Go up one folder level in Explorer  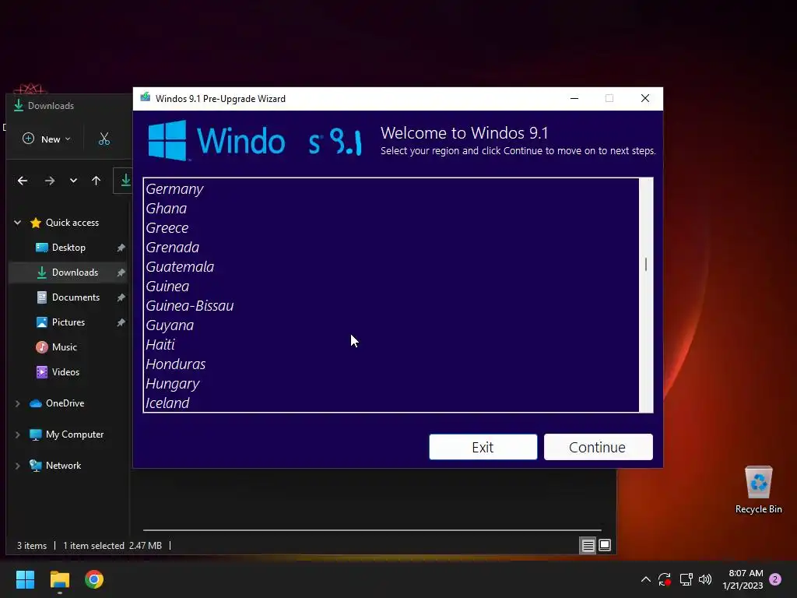pyautogui.click(x=96, y=181)
